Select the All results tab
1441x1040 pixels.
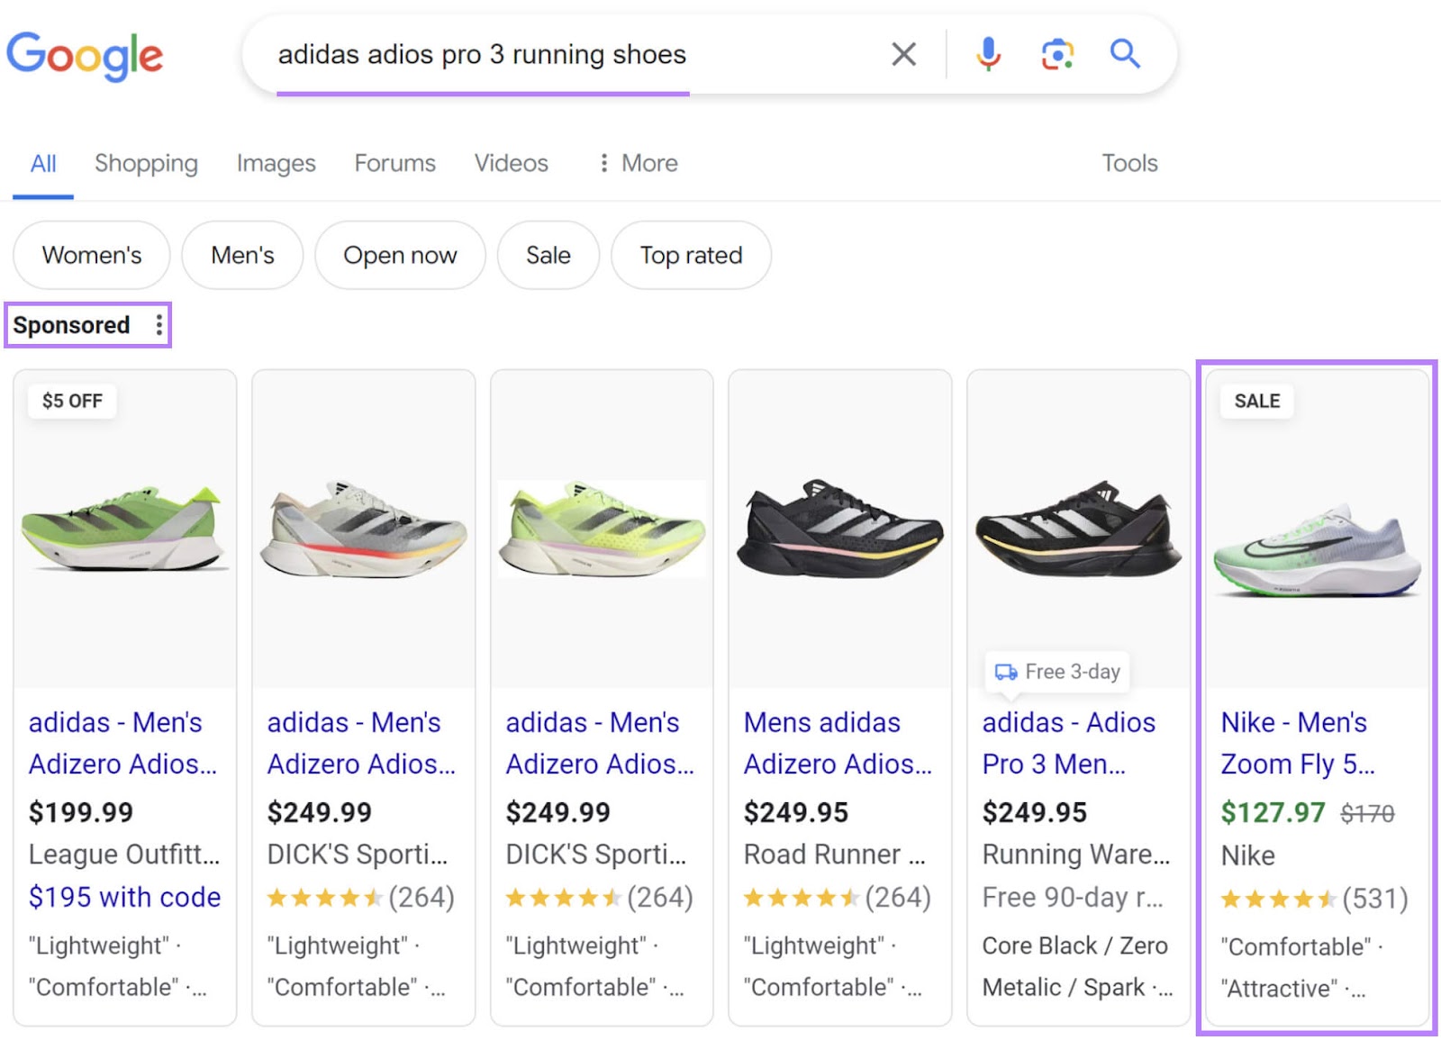43,164
